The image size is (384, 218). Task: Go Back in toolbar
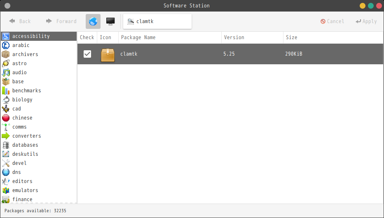[x=20, y=21]
